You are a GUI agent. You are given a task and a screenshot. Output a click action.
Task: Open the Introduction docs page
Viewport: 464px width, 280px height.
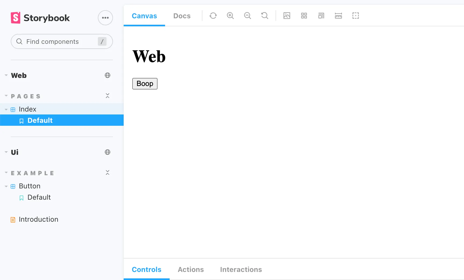pos(38,220)
